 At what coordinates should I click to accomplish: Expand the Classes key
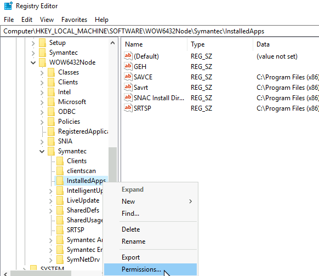click(x=42, y=73)
